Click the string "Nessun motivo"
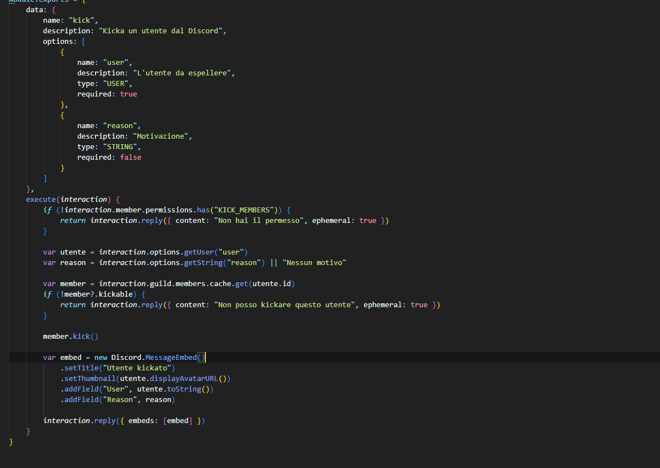660x468 pixels. (x=314, y=262)
